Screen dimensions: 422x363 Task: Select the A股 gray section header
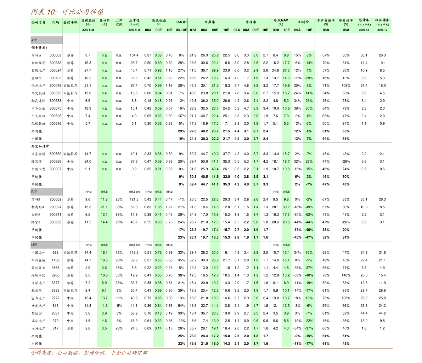[46, 40]
